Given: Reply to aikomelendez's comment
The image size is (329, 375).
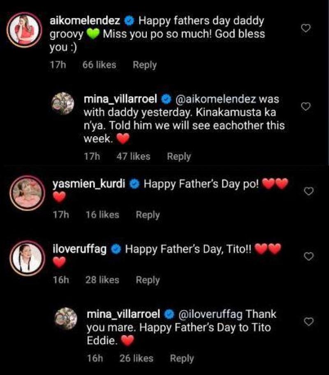Looking at the screenshot, I should tap(144, 65).
